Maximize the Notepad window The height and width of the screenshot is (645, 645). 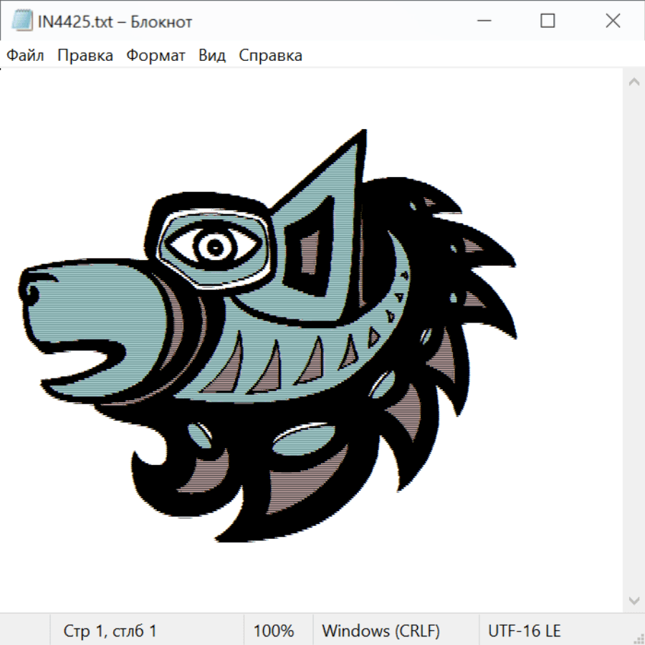pyautogui.click(x=548, y=21)
